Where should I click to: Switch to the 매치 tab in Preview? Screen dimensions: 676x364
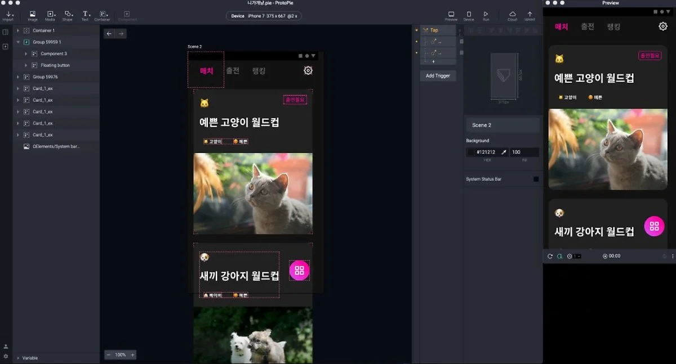(562, 26)
